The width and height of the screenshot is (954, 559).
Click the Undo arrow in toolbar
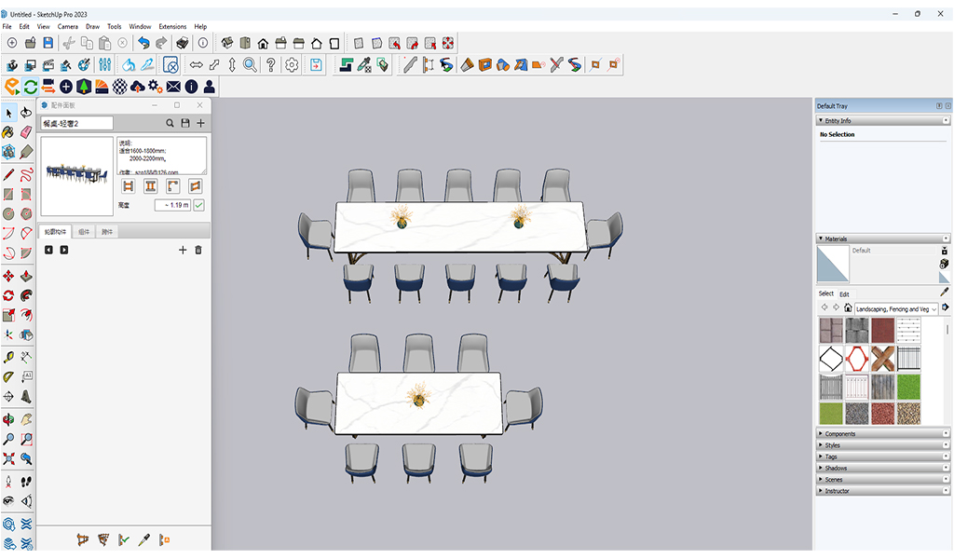coord(143,43)
